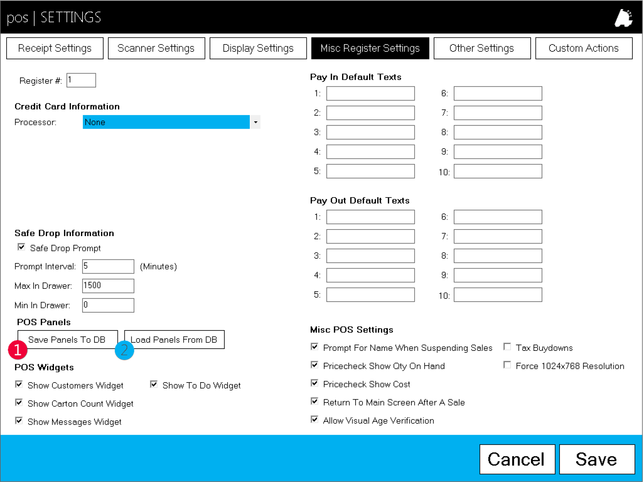Click Pay In Default Text field 2
643x482 pixels.
[x=370, y=113]
